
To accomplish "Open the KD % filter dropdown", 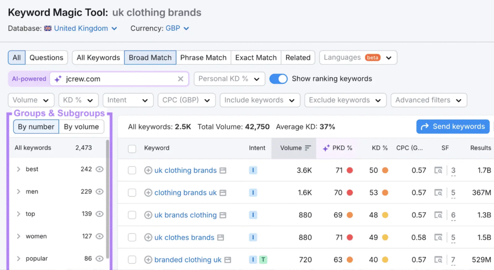I will click(79, 100).
